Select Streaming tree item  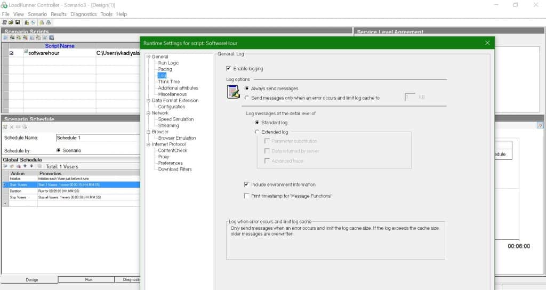pyautogui.click(x=168, y=125)
